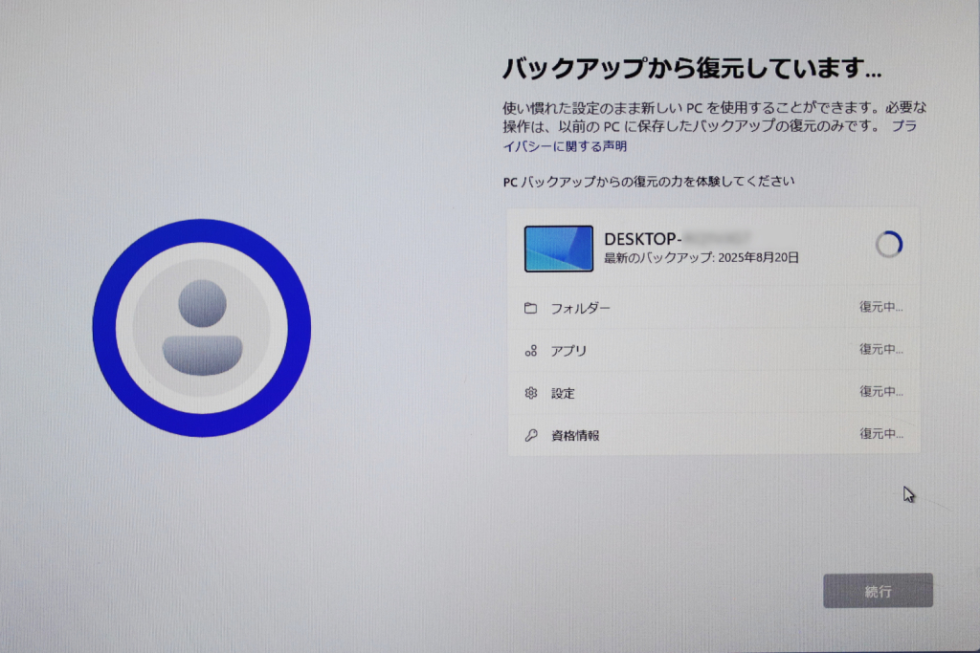Click the large user avatar icon

tap(202, 328)
